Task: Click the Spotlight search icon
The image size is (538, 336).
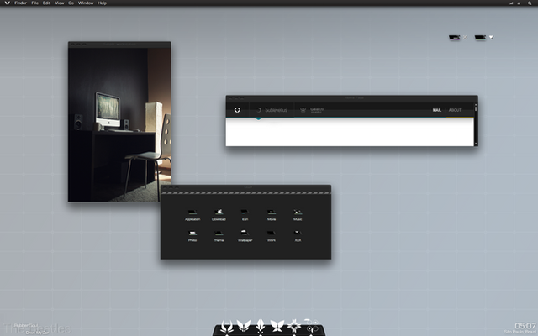Action: coord(530,3)
